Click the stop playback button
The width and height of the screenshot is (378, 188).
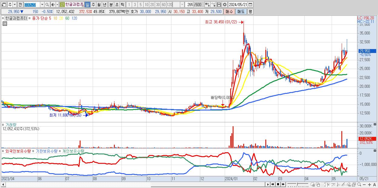pos(278,184)
